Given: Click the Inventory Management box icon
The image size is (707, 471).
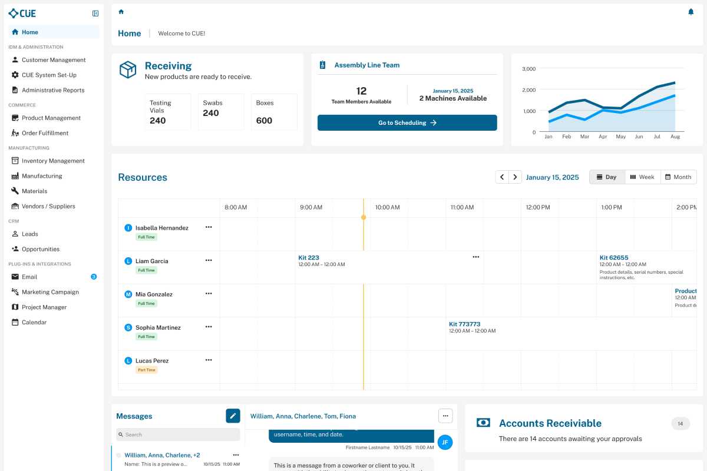Looking at the screenshot, I should pyautogui.click(x=15, y=161).
